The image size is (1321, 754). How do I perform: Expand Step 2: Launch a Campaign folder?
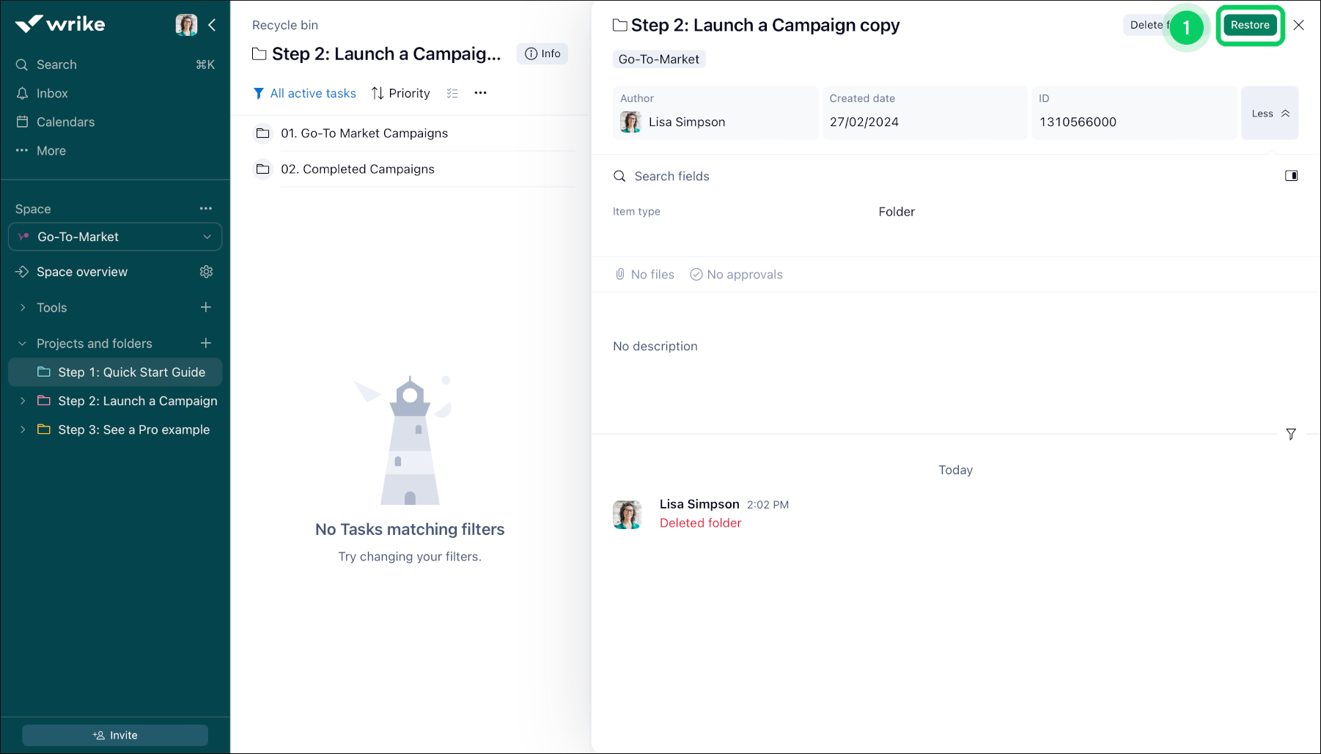coord(23,401)
